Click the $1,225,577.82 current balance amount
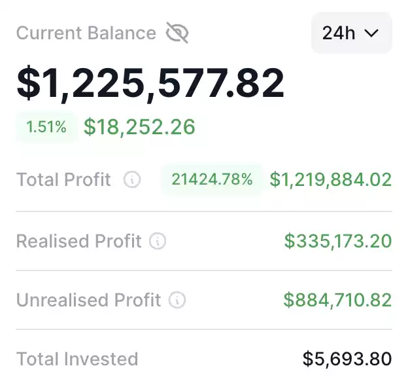Screen dimensions: 408x385 (x=150, y=83)
